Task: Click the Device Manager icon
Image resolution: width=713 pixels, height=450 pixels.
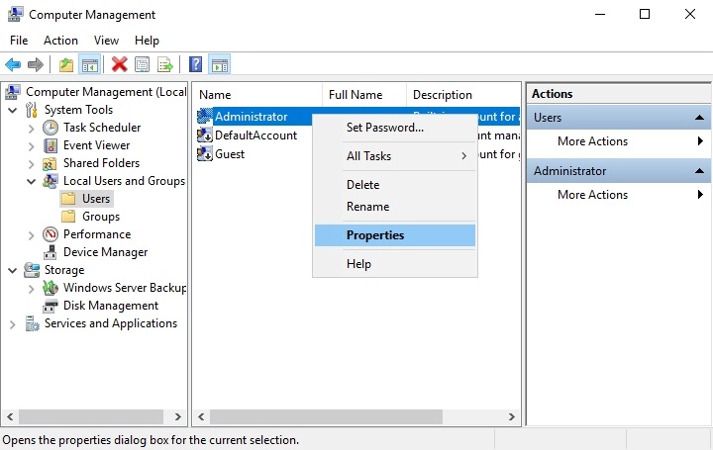Action: 51,252
